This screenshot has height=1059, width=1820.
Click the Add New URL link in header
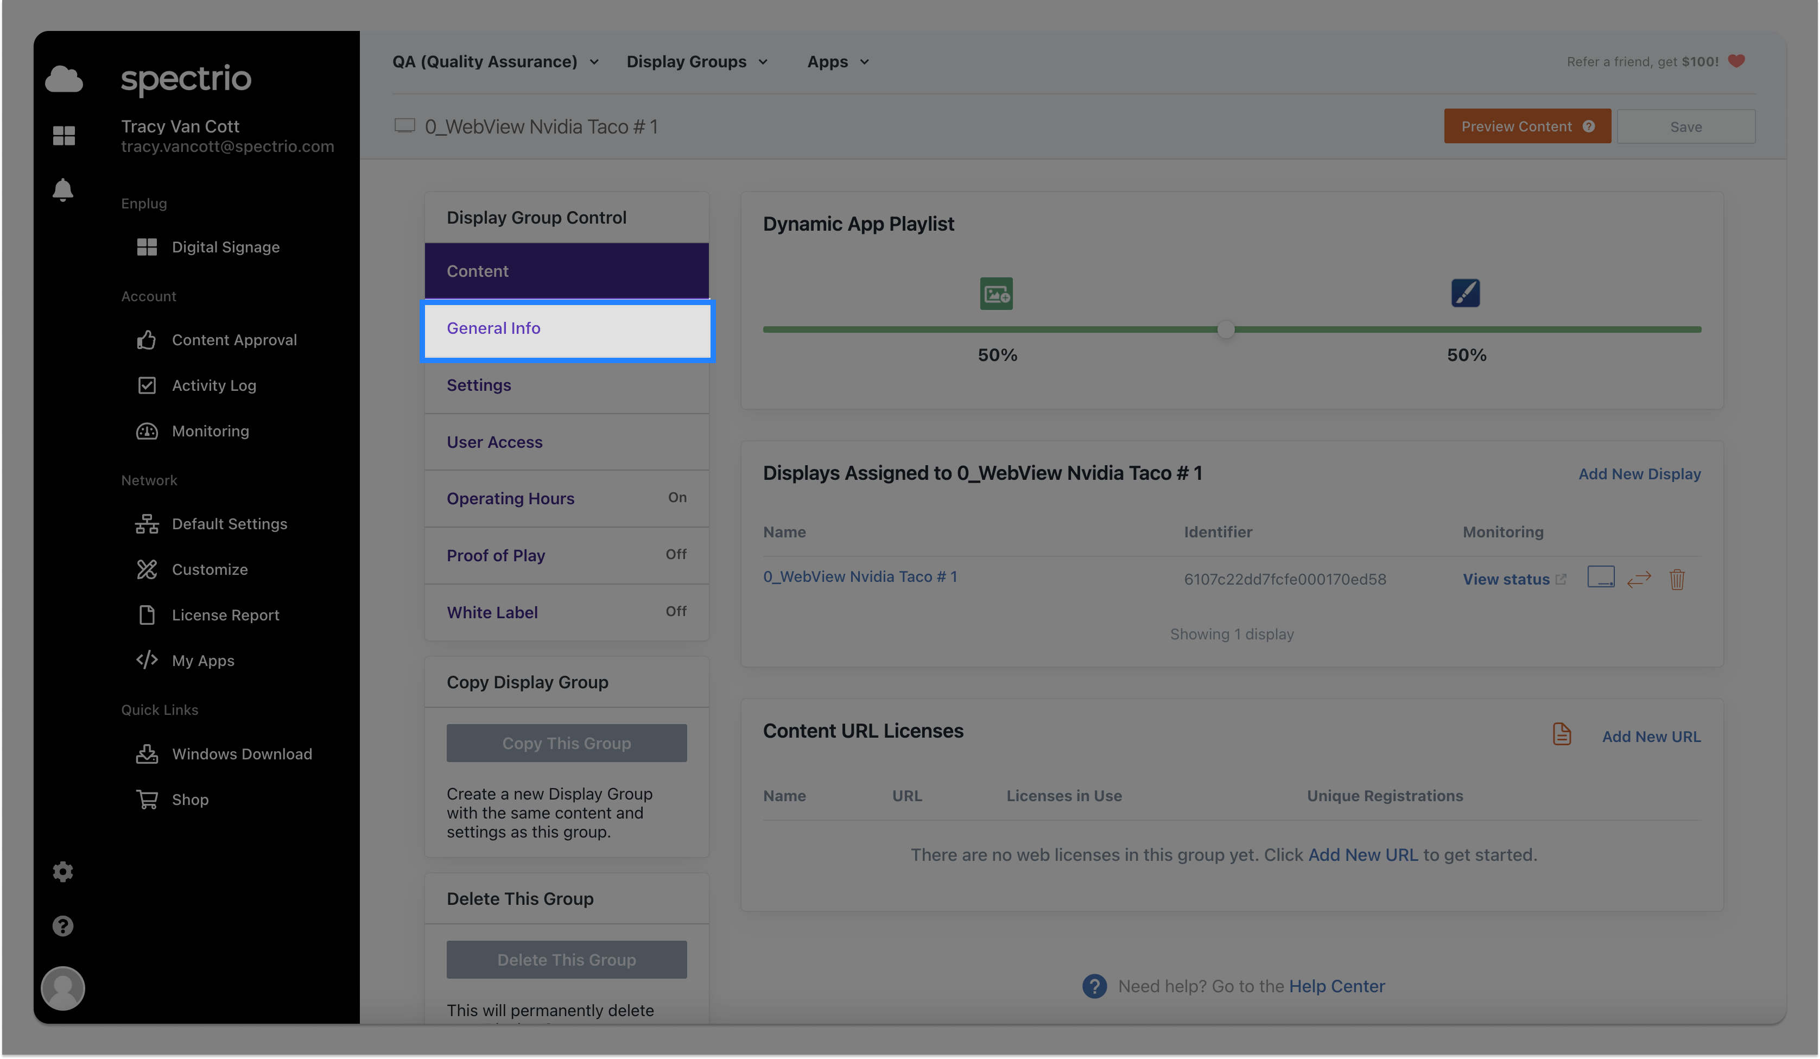tap(1651, 736)
